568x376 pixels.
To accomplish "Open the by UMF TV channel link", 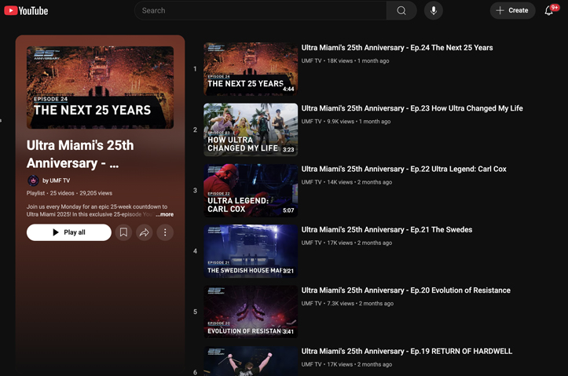I will [x=56, y=181].
